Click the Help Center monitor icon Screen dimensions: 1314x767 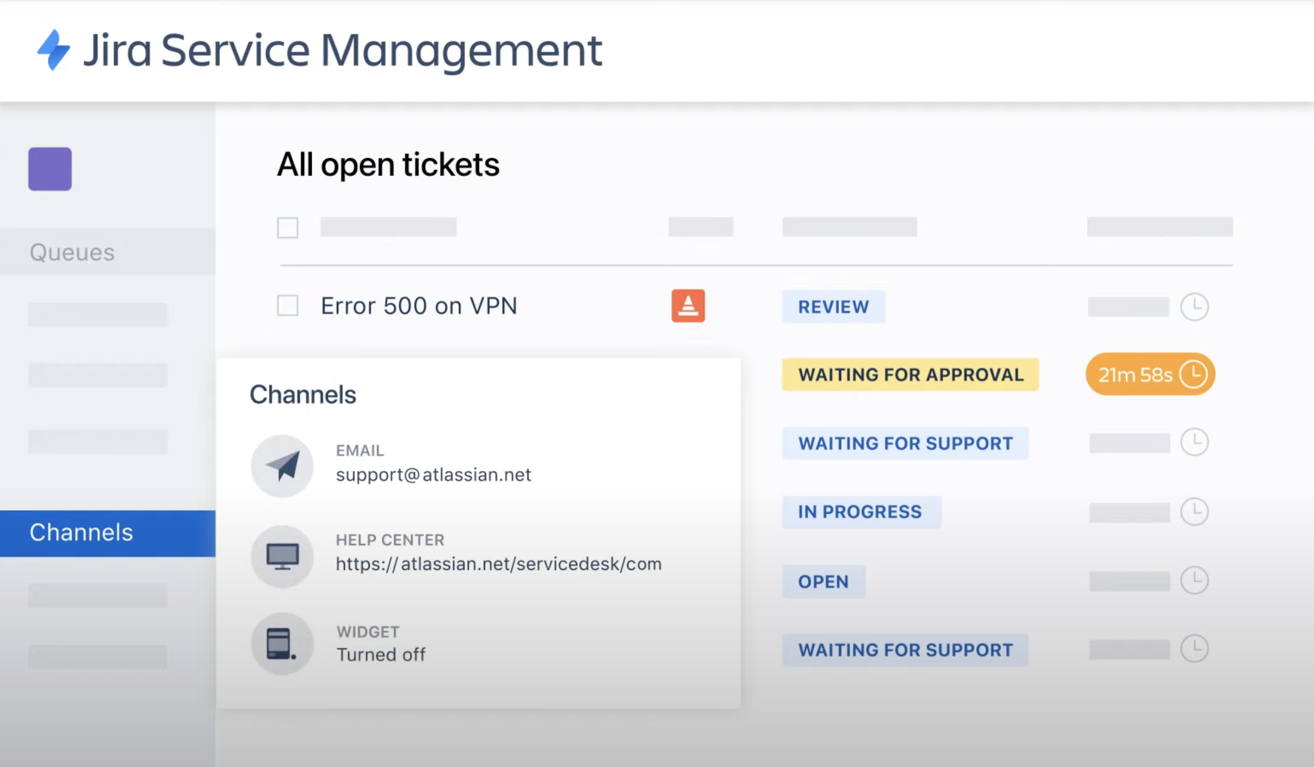pos(282,556)
